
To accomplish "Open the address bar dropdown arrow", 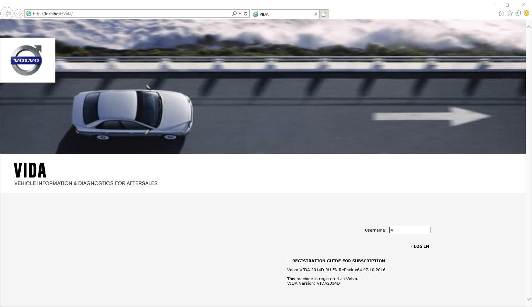I will (240, 14).
